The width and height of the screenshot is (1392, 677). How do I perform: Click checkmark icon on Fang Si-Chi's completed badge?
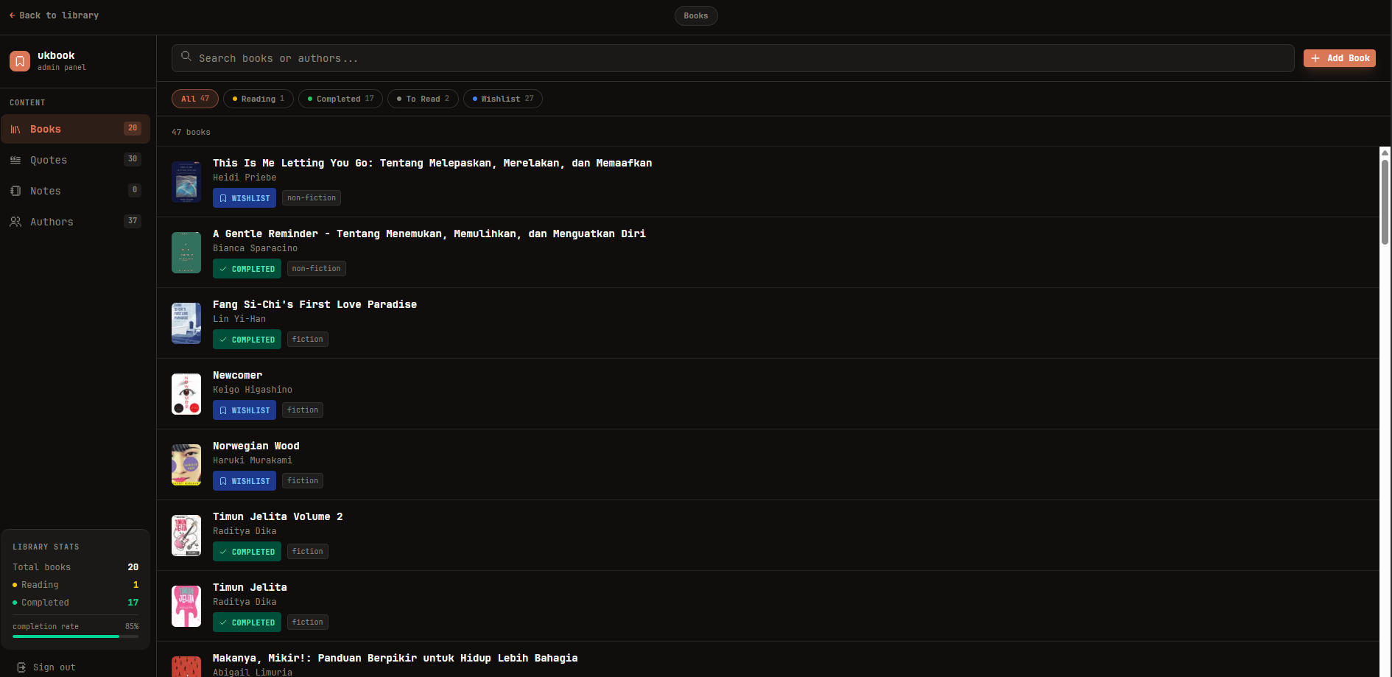[223, 340]
